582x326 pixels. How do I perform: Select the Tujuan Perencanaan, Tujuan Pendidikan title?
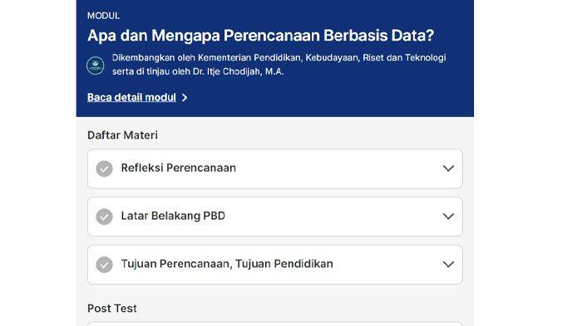point(227,264)
